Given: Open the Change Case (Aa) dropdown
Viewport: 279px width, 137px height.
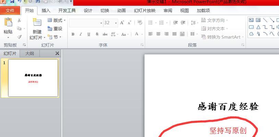Looking at the screenshot, I should pyautogui.click(x=124, y=34).
